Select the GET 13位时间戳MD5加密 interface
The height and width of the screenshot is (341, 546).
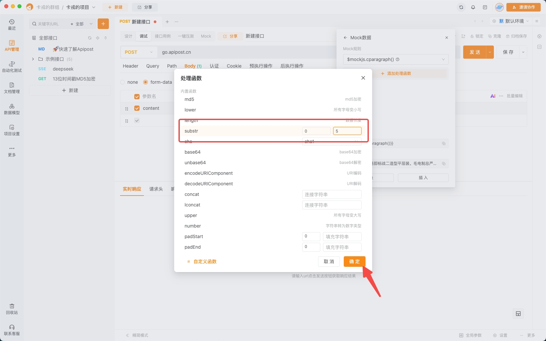pyautogui.click(x=70, y=79)
